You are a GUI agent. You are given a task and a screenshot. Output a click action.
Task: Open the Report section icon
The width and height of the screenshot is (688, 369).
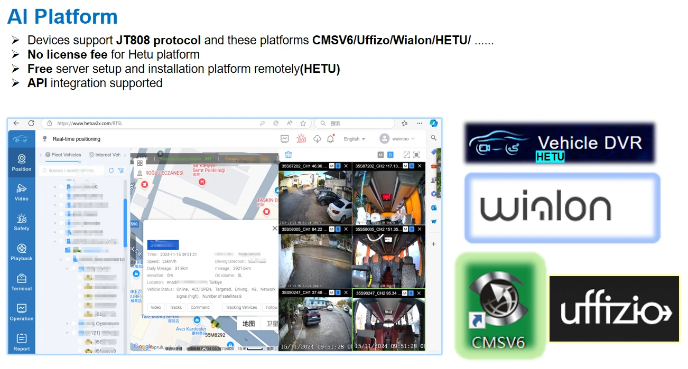[21, 341]
